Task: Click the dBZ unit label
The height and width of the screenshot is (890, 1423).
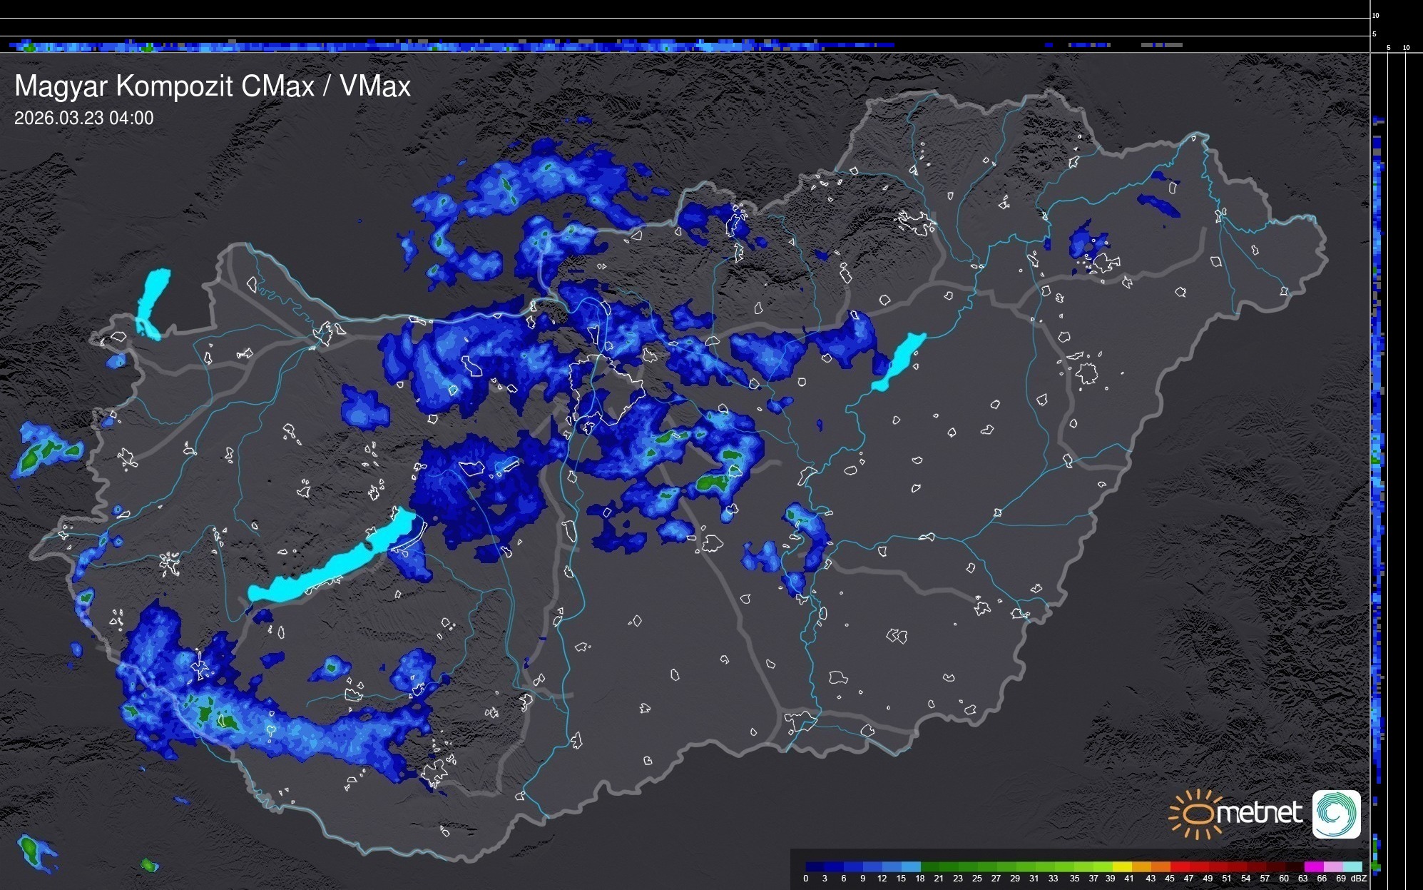Action: 1358,879
